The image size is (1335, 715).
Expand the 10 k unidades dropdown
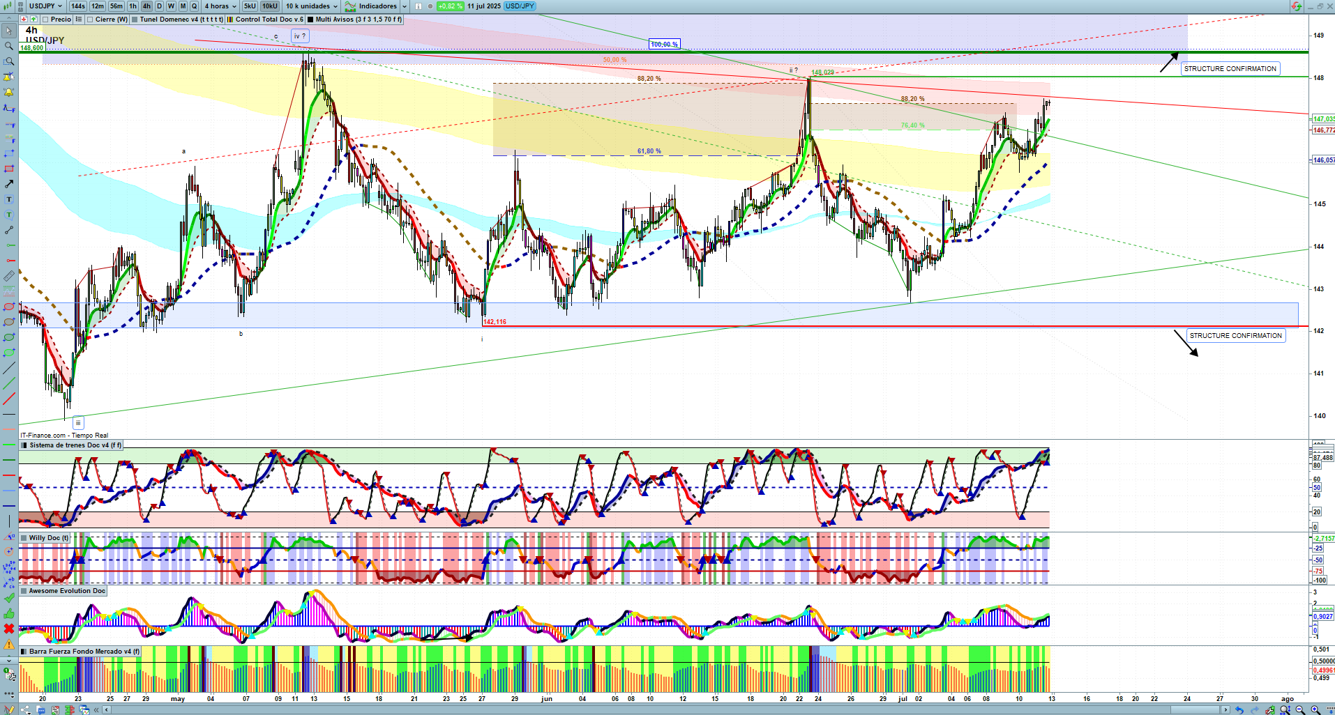tap(311, 6)
